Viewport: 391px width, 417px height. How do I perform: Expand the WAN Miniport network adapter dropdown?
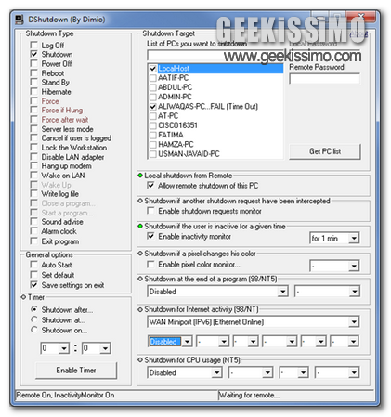354,322
